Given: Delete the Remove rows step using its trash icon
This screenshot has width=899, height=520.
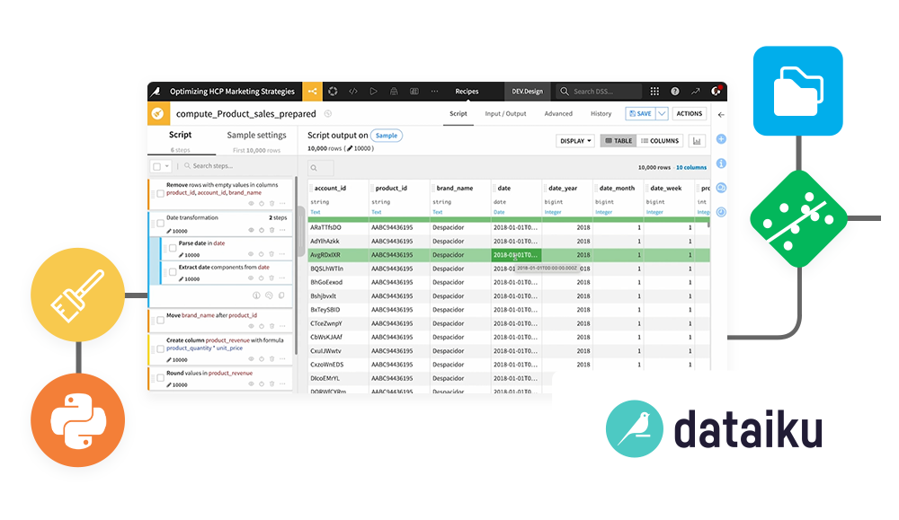Looking at the screenshot, I should (271, 203).
